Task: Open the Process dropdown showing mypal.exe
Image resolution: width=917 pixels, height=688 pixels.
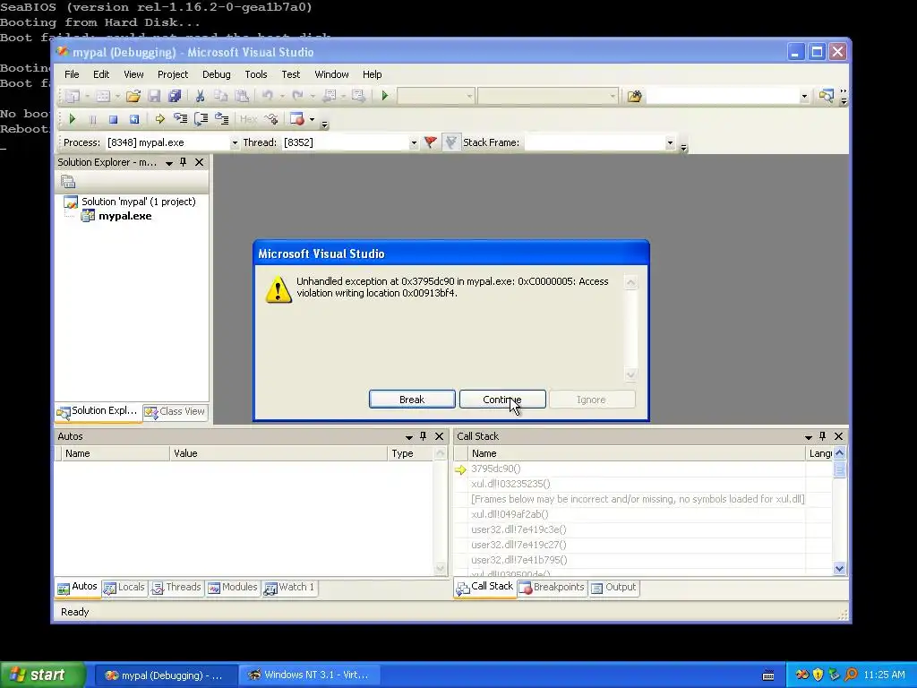Action: tap(235, 142)
